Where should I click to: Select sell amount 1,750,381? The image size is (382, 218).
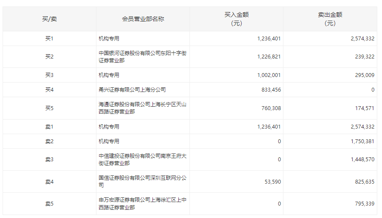pos(362,141)
